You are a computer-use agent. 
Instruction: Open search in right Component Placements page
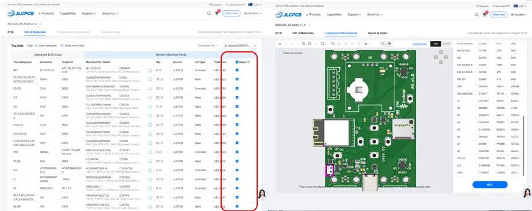pyautogui.click(x=477, y=15)
